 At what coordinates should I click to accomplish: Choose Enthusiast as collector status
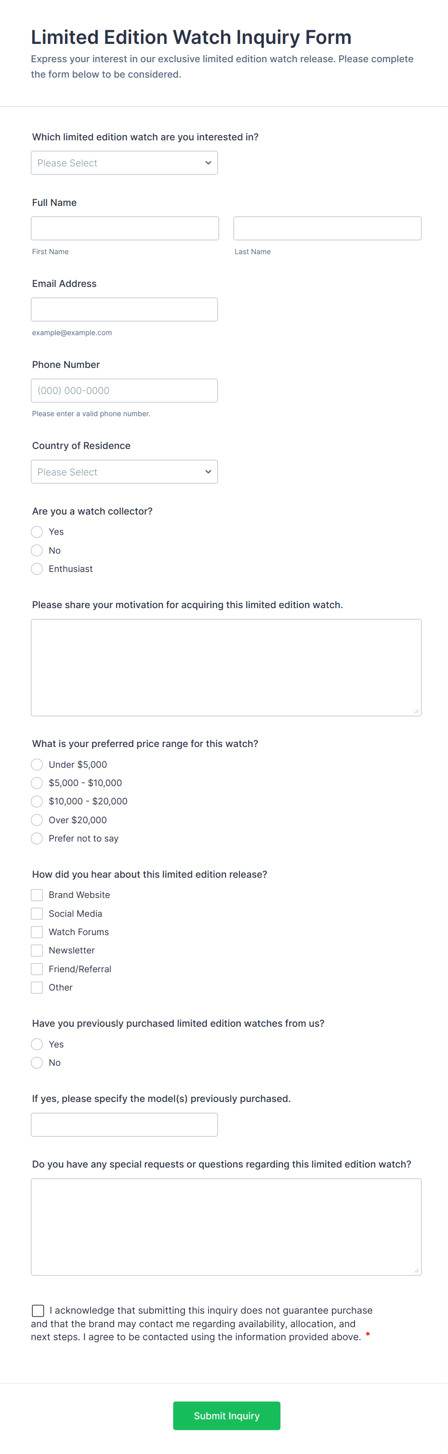tap(37, 569)
